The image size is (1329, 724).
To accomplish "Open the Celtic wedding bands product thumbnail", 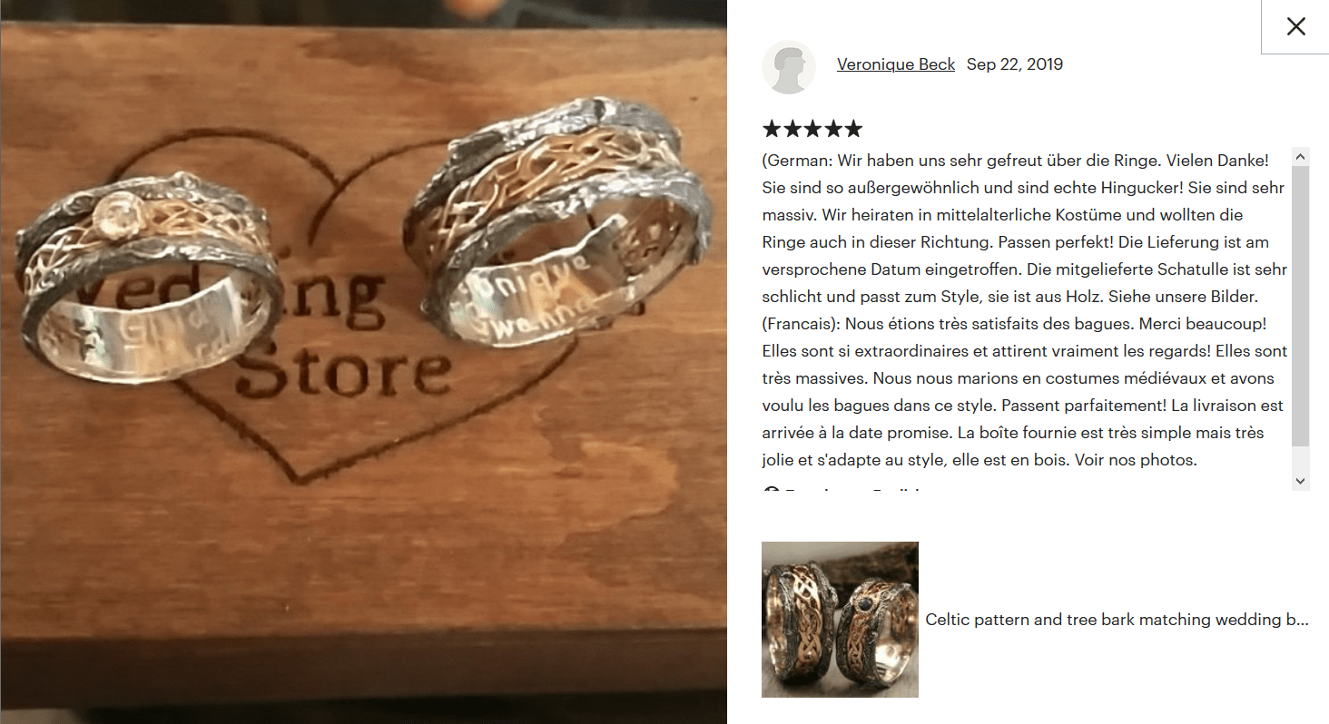I will 840,620.
